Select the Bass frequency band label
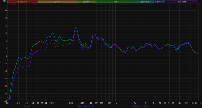 click(57, 2)
